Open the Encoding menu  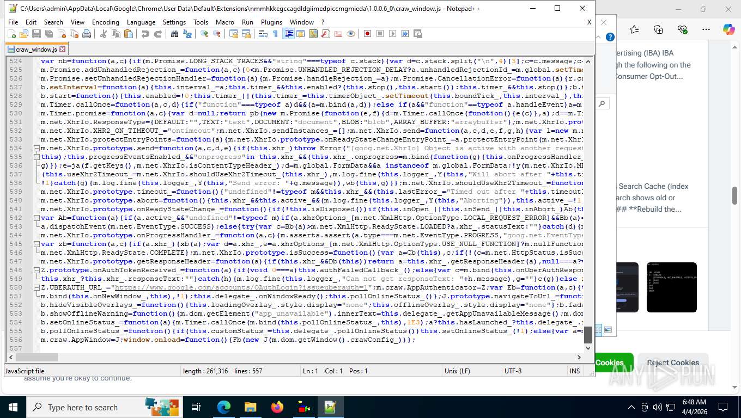coord(105,22)
